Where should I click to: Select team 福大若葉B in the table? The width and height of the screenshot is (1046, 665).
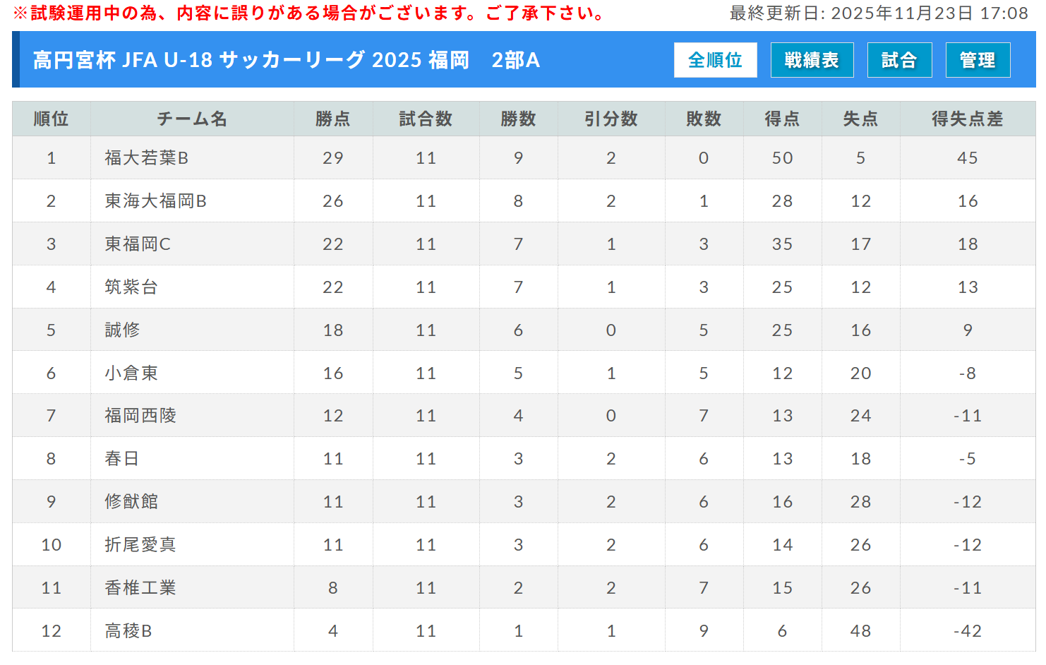pyautogui.click(x=147, y=158)
